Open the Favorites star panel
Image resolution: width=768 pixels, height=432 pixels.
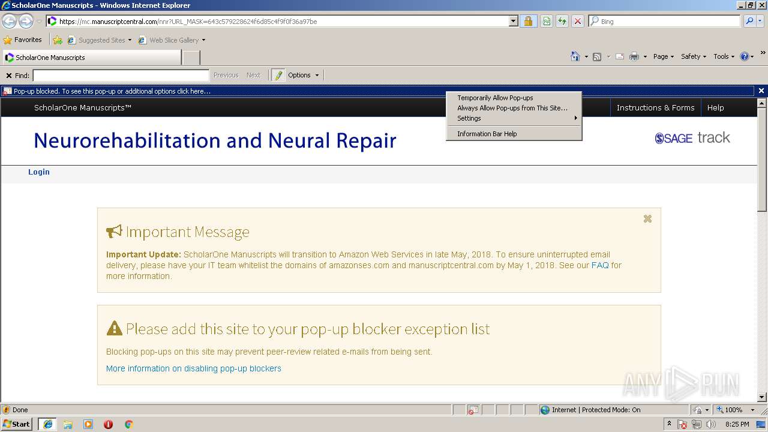point(8,40)
